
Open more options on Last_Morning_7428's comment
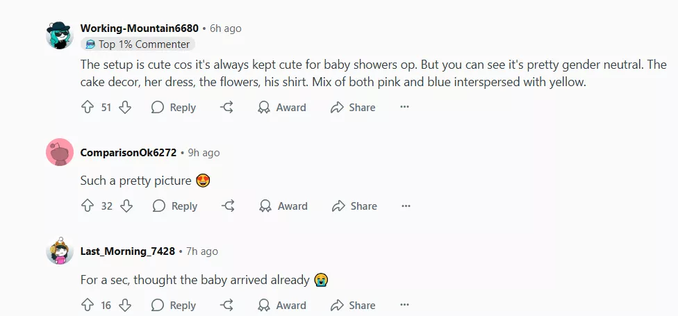point(405,306)
